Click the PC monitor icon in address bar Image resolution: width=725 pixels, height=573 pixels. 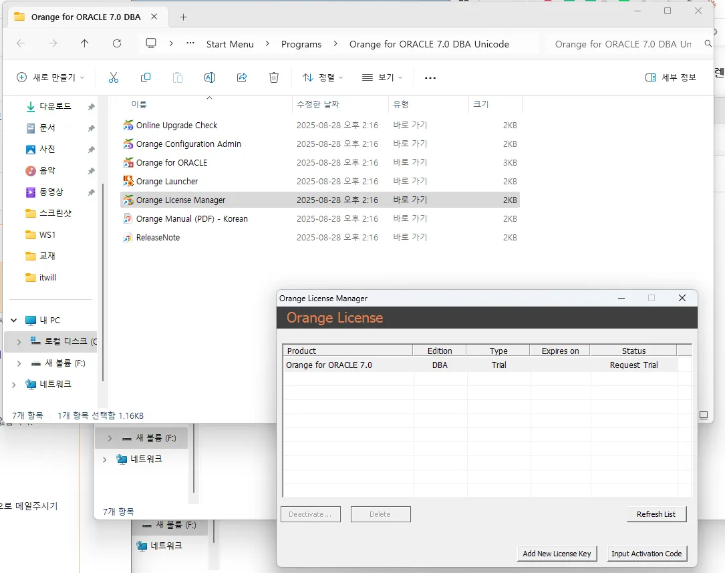[151, 43]
